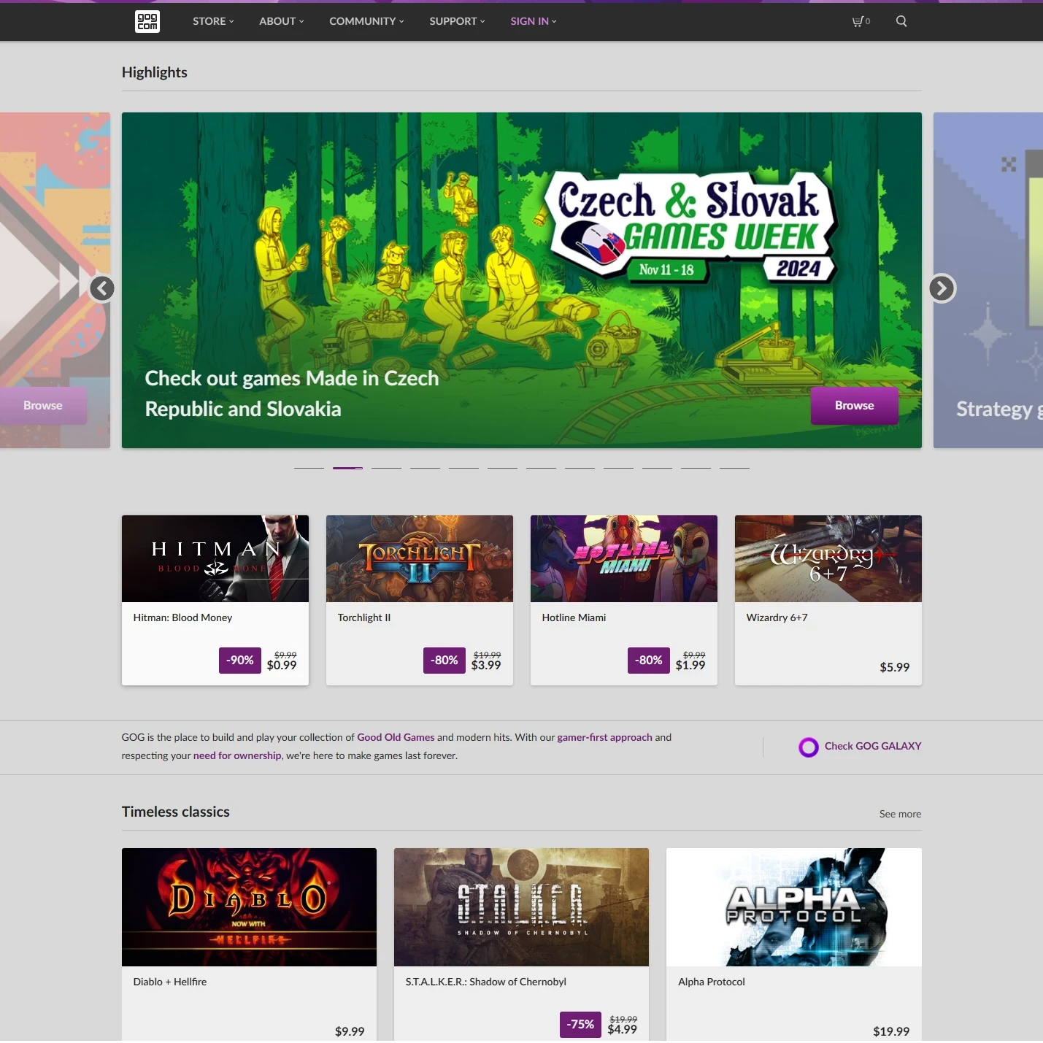The width and height of the screenshot is (1043, 1043).
Task: Click the GOG.com logo
Action: click(147, 21)
